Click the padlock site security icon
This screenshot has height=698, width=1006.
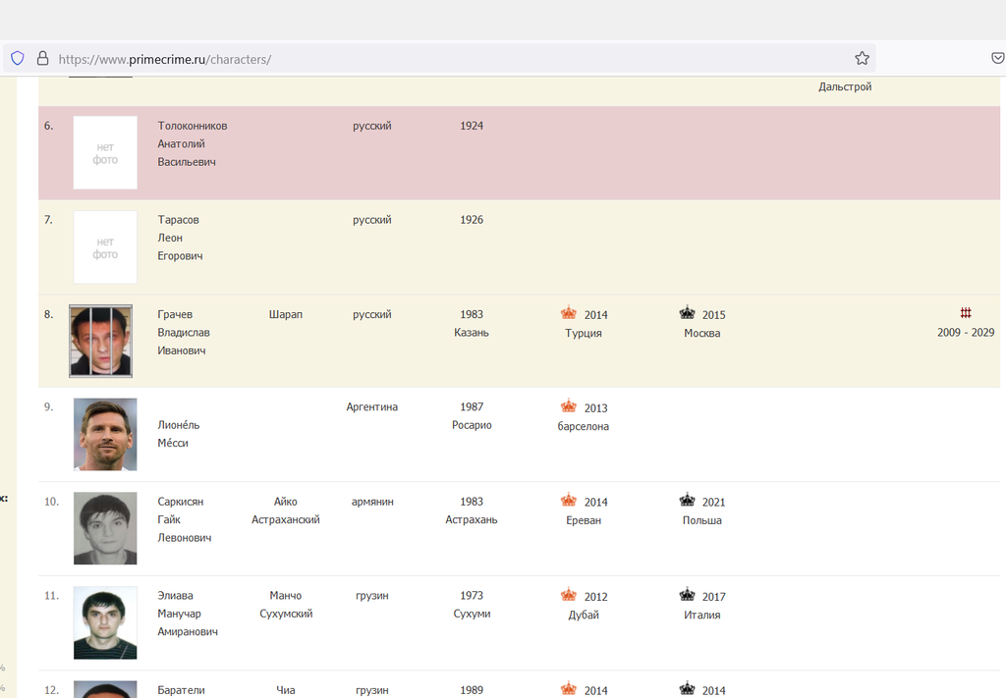[x=42, y=58]
